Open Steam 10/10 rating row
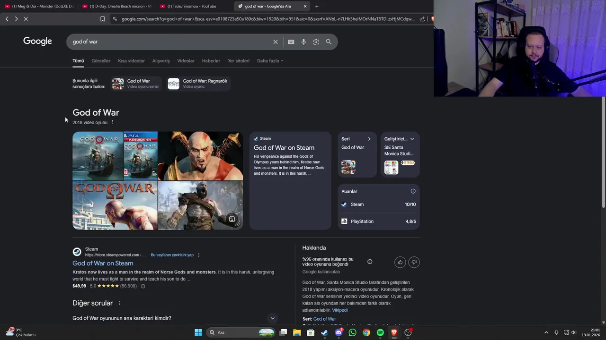The image size is (606, 340). point(379,204)
